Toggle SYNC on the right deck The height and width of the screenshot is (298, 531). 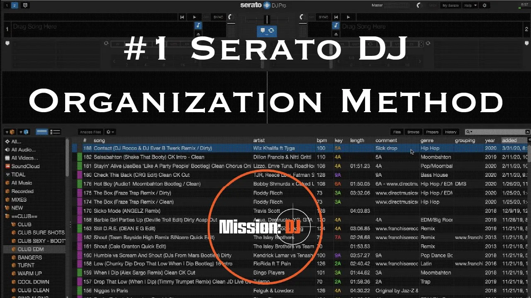pyautogui.click(x=324, y=17)
